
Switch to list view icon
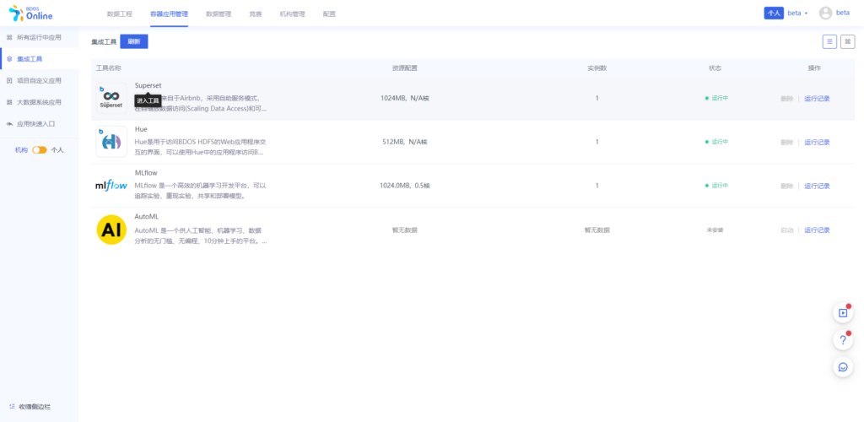(830, 41)
